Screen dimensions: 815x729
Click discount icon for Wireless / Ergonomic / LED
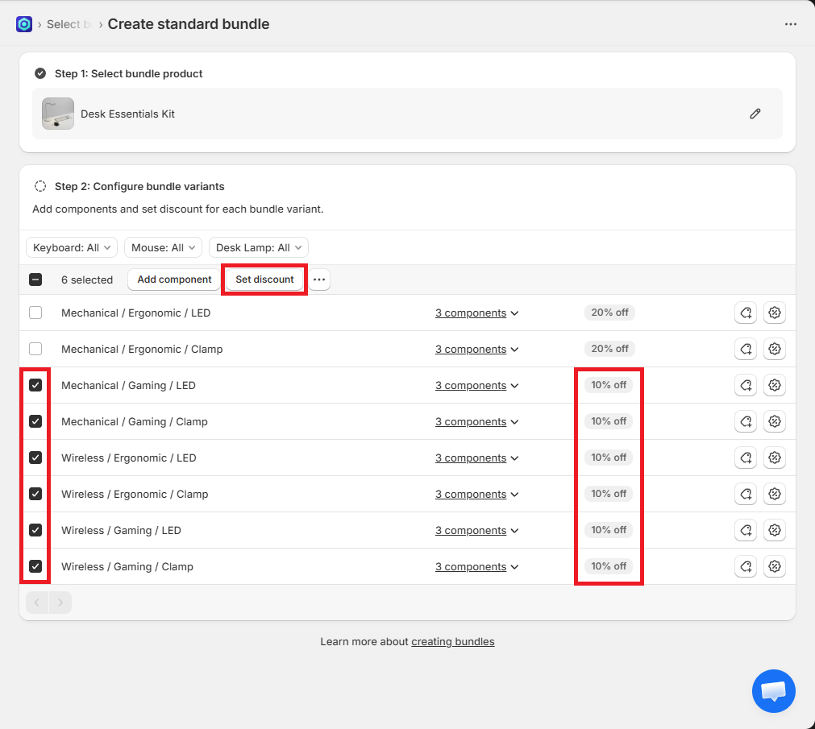point(775,458)
